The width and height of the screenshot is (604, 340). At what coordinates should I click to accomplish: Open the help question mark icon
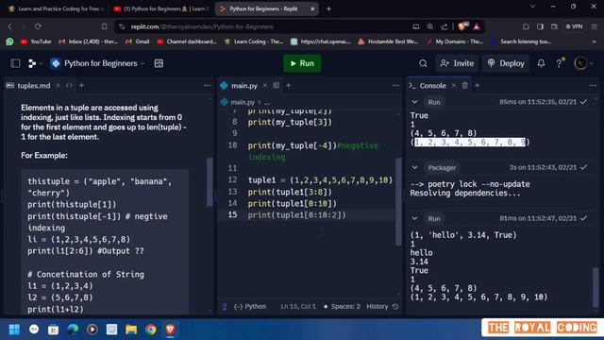pos(559,63)
